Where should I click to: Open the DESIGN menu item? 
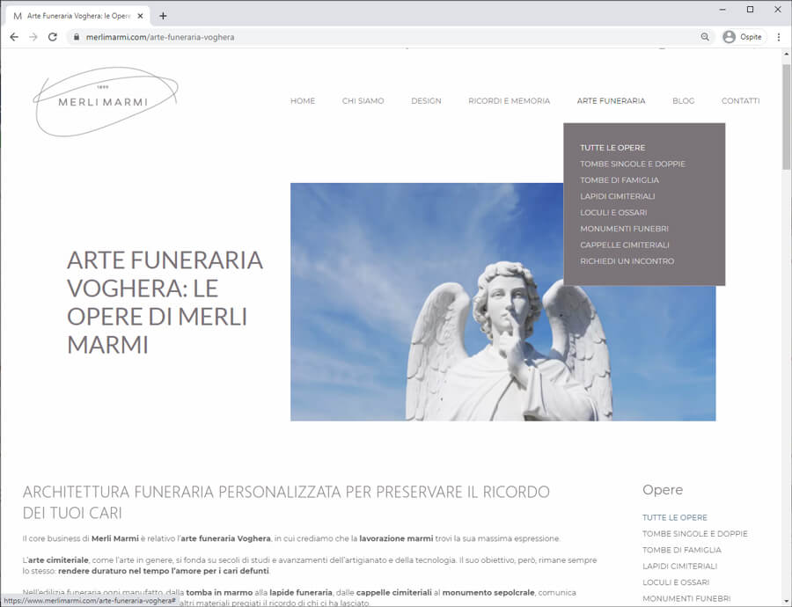click(426, 101)
